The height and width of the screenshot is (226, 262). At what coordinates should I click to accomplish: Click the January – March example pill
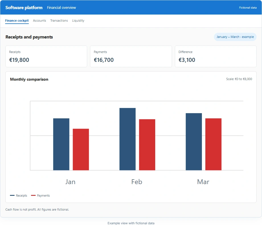tap(235, 37)
